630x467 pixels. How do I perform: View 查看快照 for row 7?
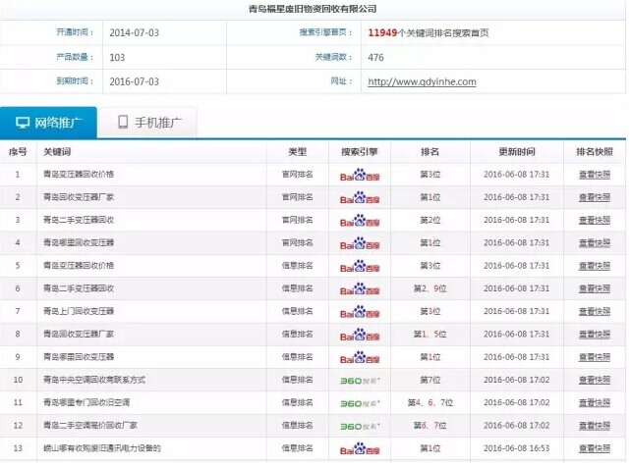click(x=595, y=311)
